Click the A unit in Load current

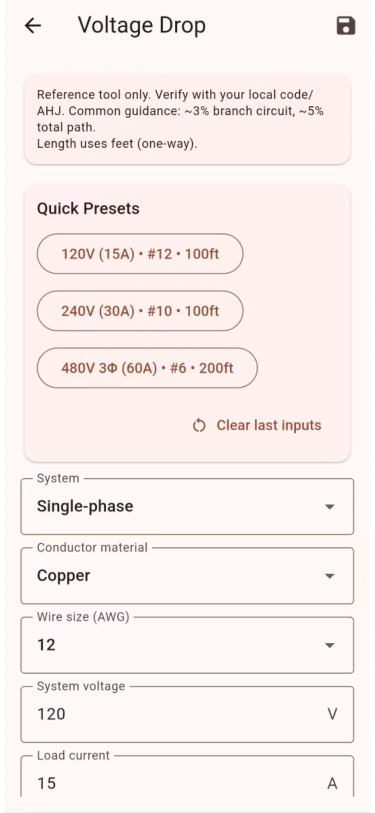332,783
